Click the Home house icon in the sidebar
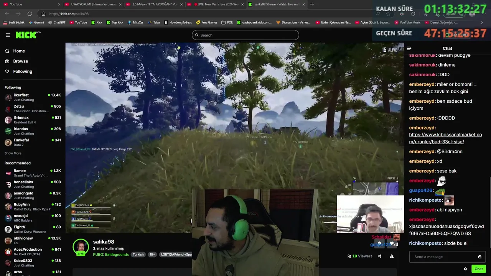 coord(7,51)
